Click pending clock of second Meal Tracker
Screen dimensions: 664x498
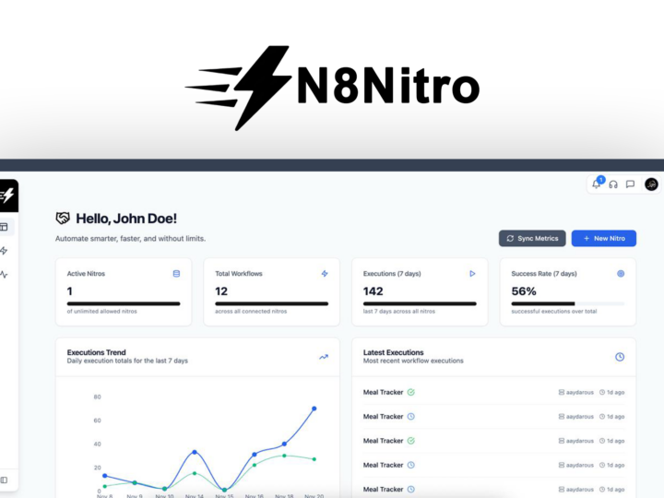coord(410,416)
